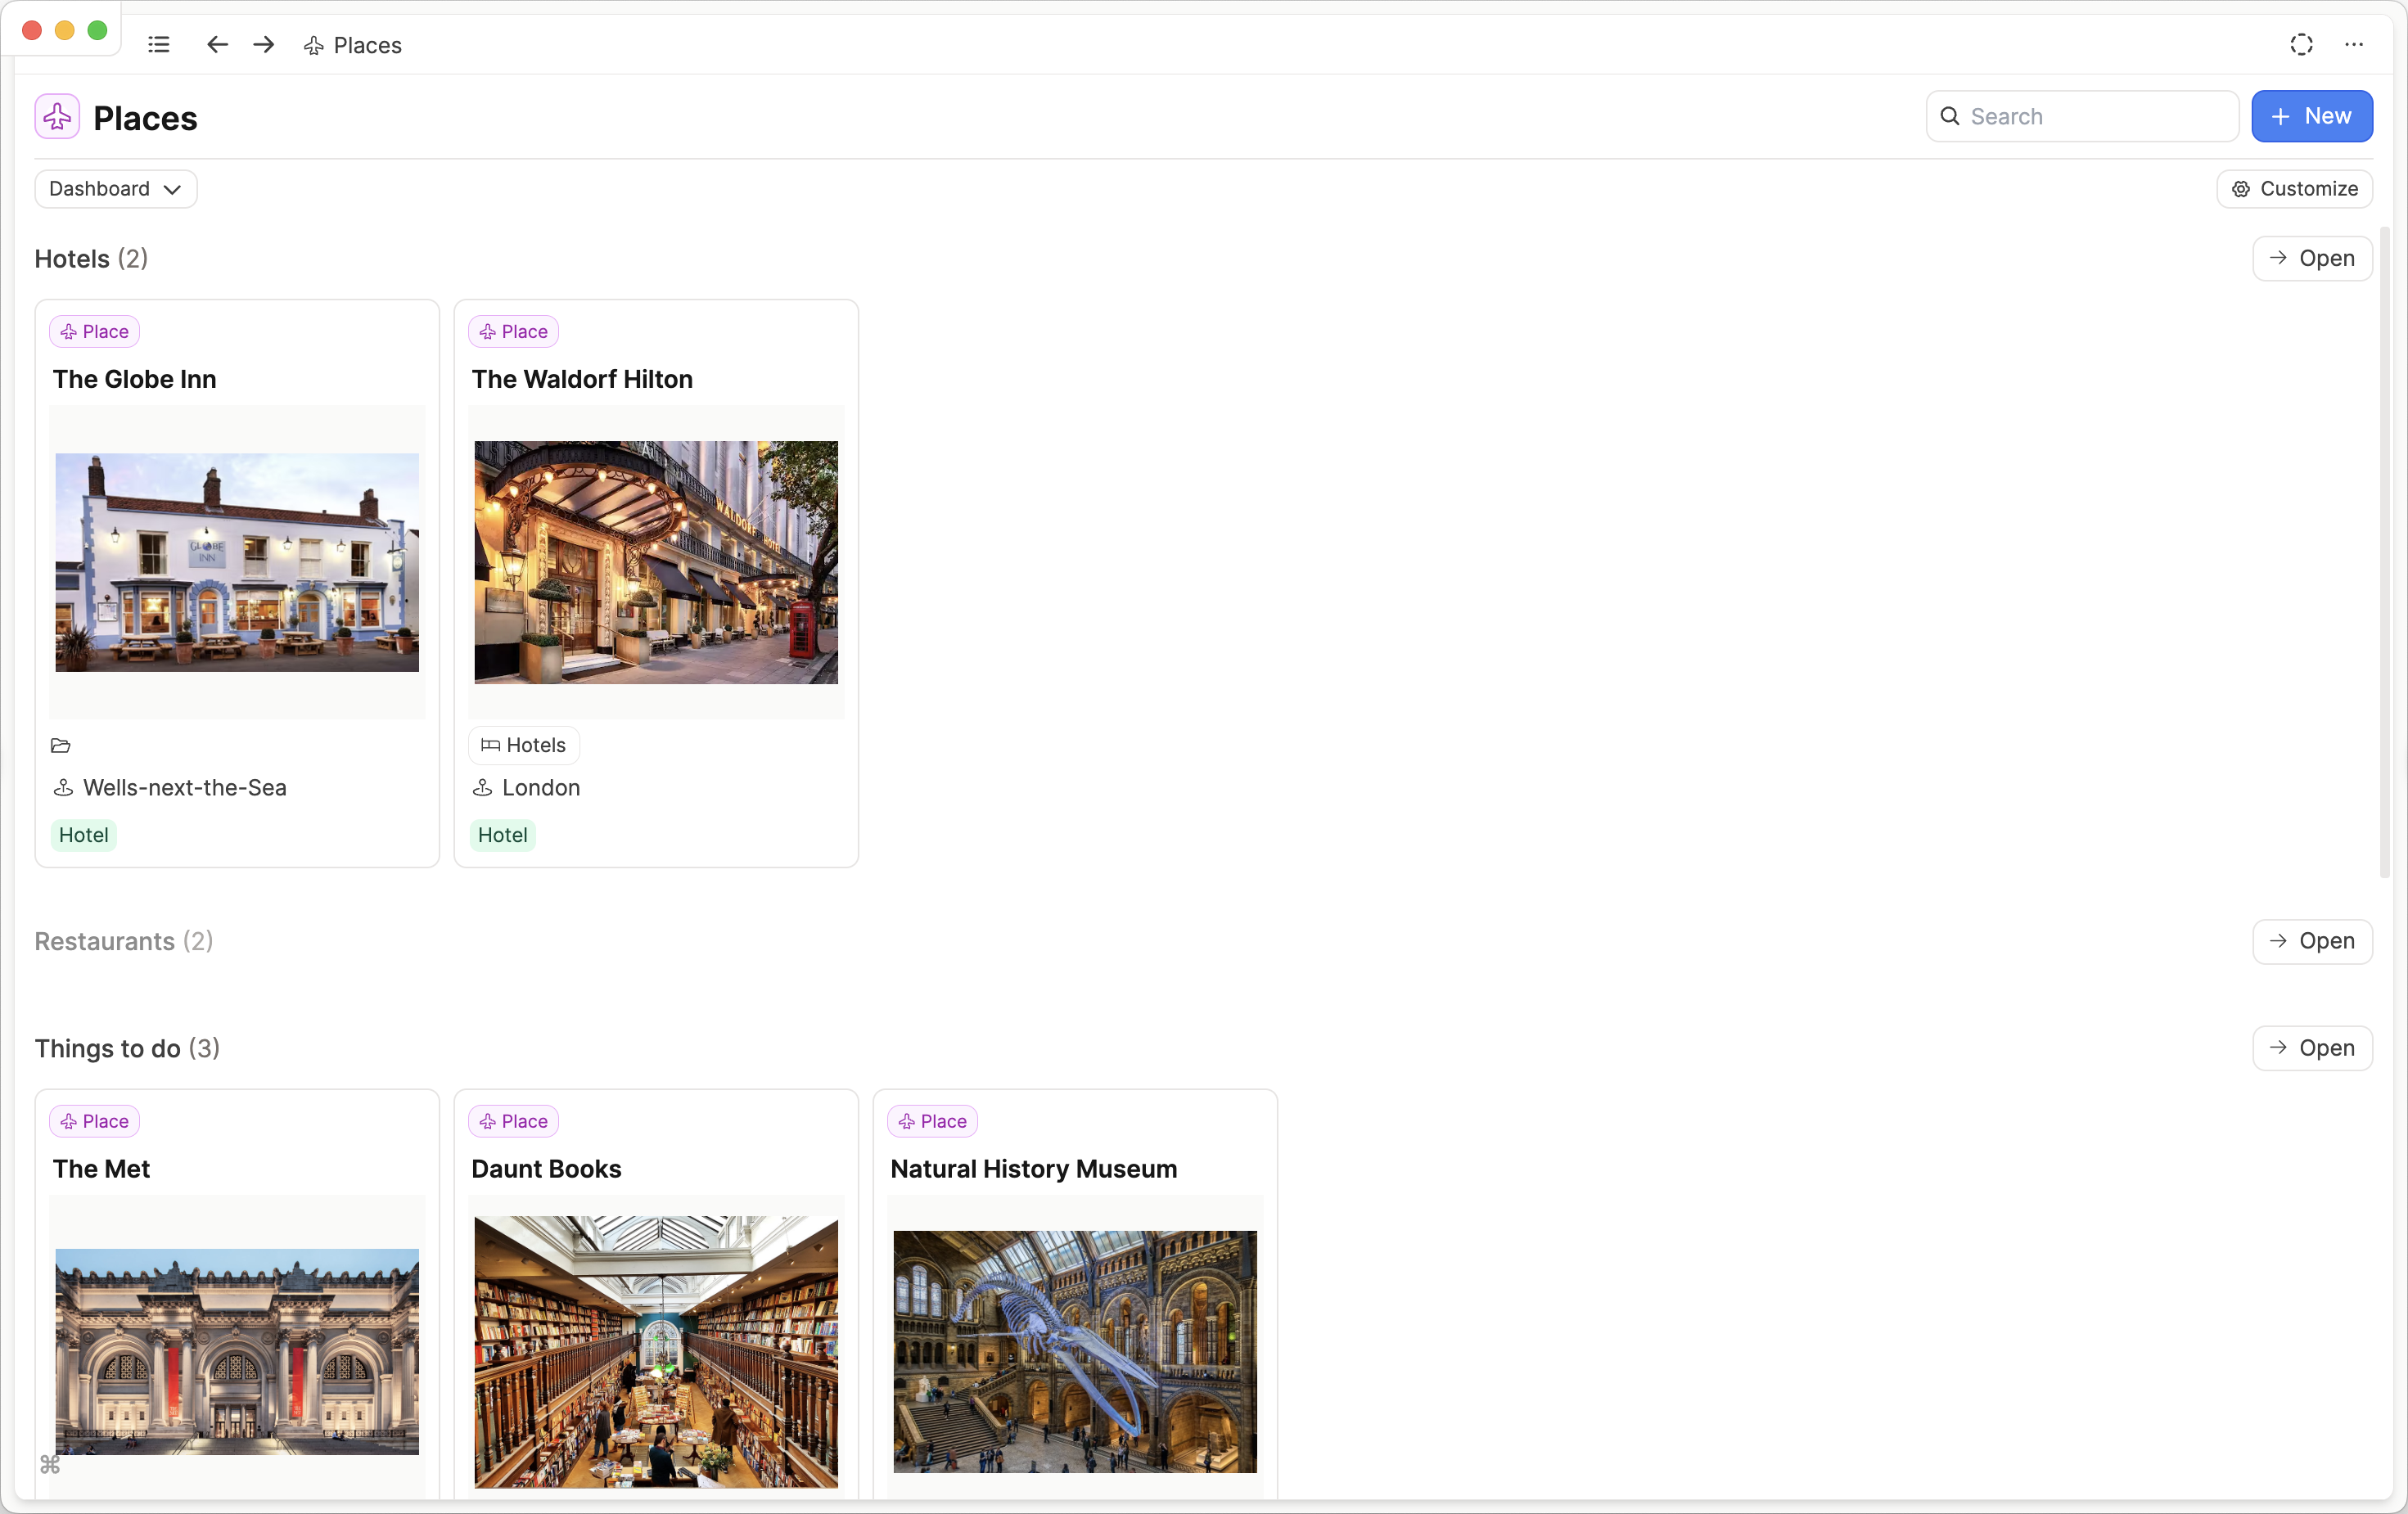Click Wells-next-the-Sea location
This screenshot has width=2408, height=1514.
[170, 789]
